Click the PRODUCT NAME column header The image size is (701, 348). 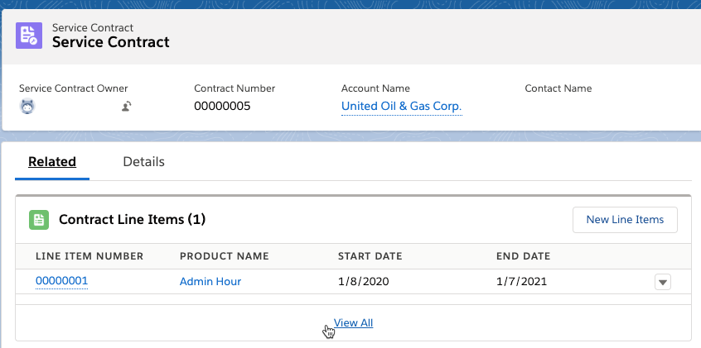click(x=225, y=256)
